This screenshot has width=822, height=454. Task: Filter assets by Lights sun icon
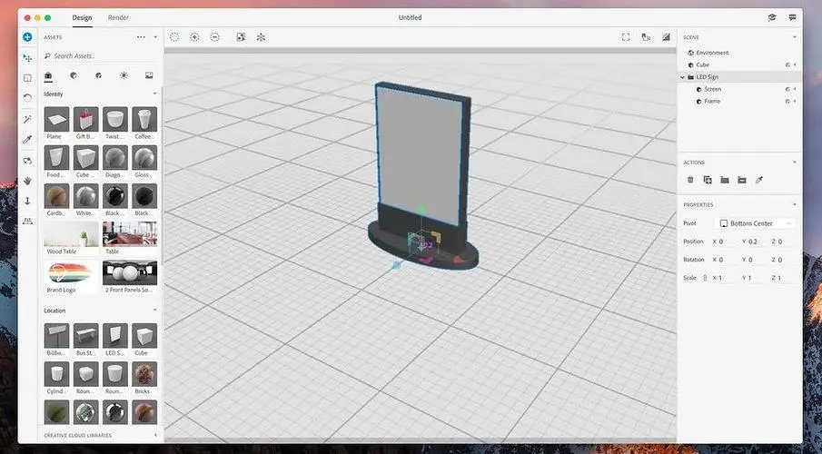124,75
